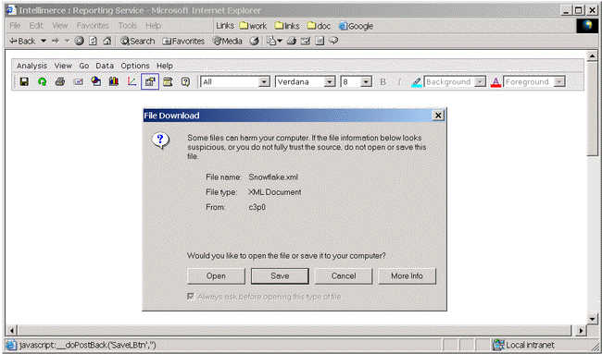Expand the font size 8 dropdown
The width and height of the screenshot is (602, 354).
pyautogui.click(x=366, y=81)
